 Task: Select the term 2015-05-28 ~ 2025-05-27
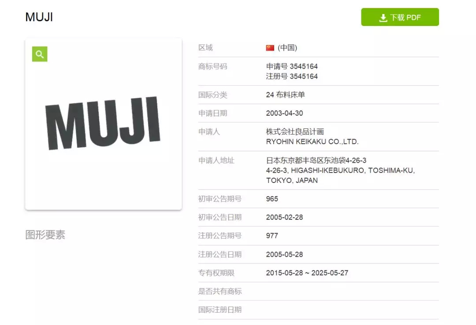tap(307, 273)
